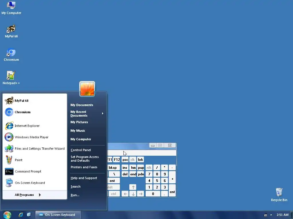Open Command Prompt
The image size is (293, 219).
click(35, 171)
